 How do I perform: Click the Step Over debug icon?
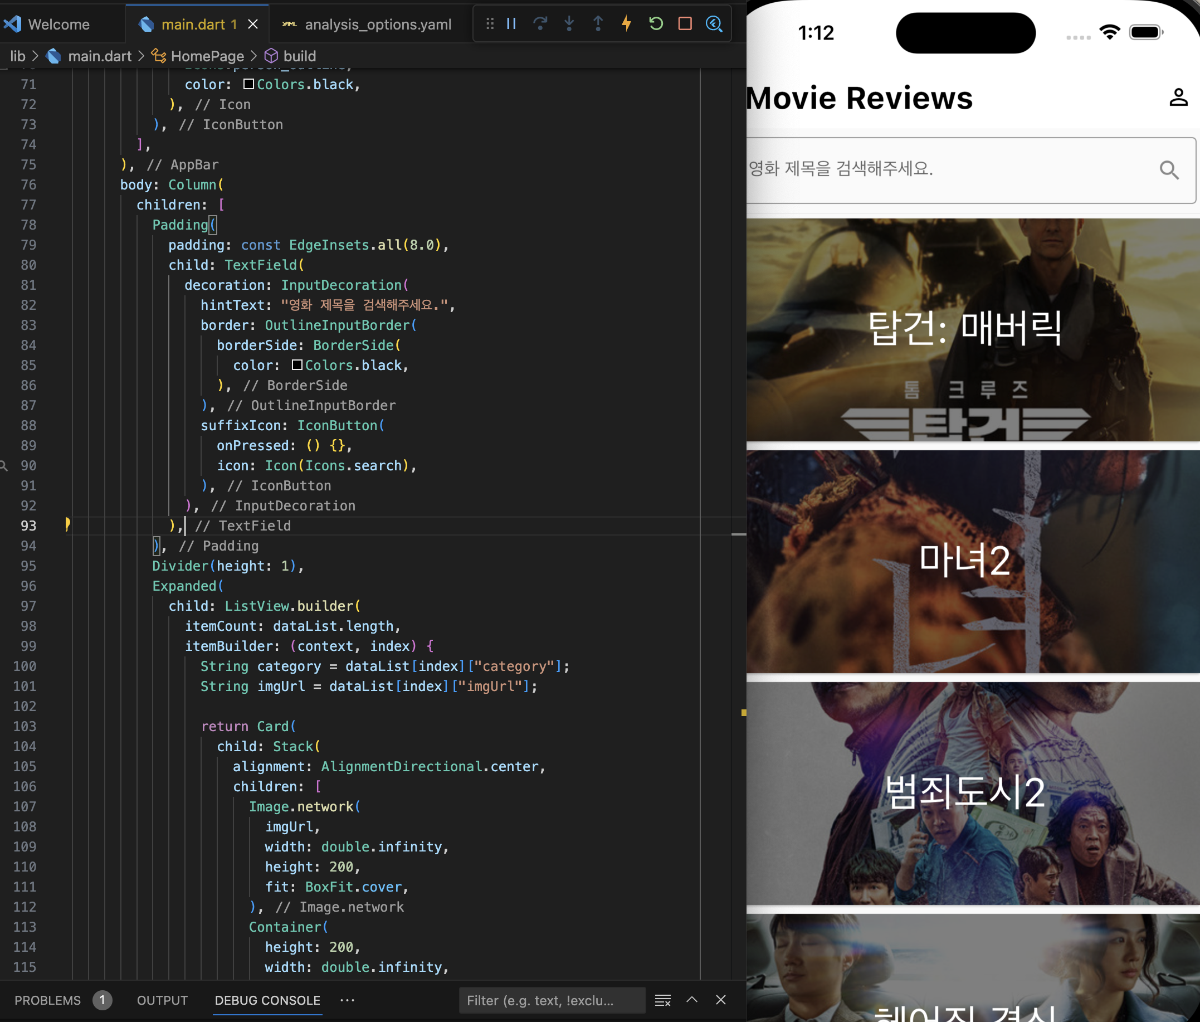click(540, 24)
